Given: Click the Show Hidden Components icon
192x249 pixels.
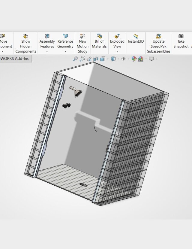Looking at the screenshot, I should pos(26,36).
